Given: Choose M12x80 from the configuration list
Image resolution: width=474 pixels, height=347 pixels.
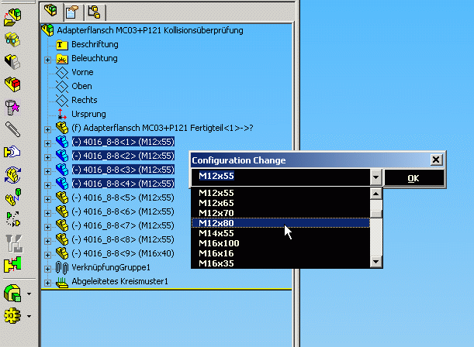Looking at the screenshot, I should point(281,223).
